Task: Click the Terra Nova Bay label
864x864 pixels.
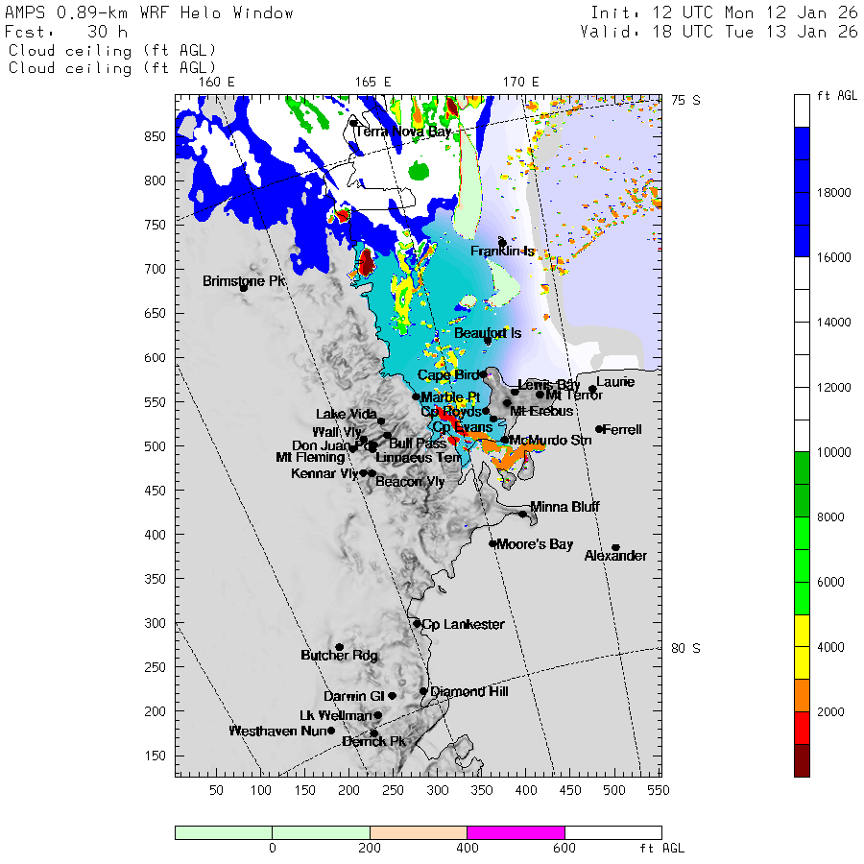Action: click(x=403, y=132)
